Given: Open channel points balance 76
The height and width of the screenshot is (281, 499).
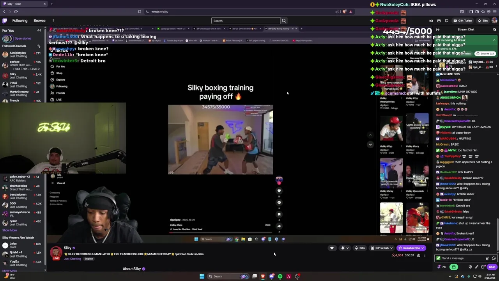Looking at the screenshot, I should pyautogui.click(x=441, y=267).
